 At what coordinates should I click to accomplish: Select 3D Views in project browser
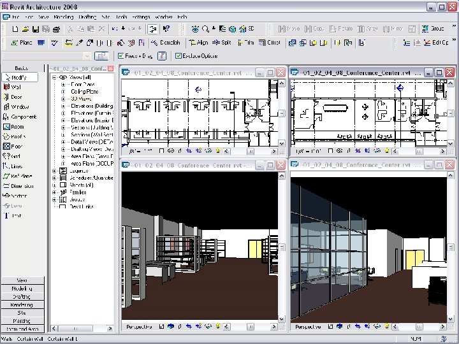(x=82, y=99)
